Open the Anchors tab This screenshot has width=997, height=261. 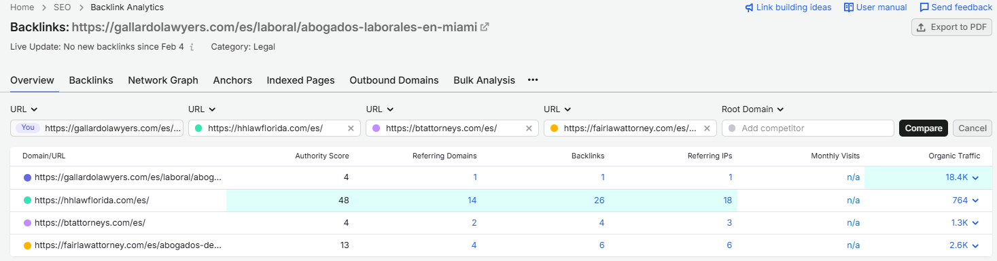[x=232, y=80]
